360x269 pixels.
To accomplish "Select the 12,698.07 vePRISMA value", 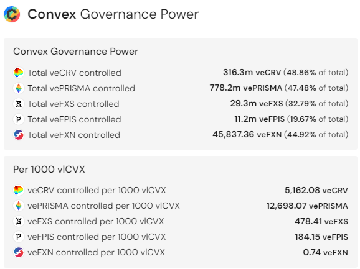I will coord(307,206).
